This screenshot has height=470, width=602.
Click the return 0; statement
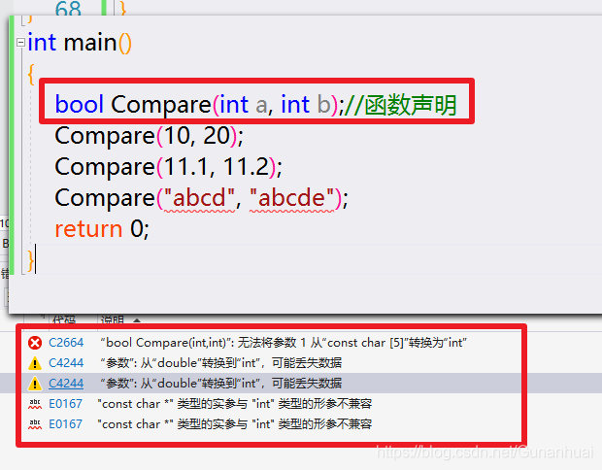pos(102,229)
